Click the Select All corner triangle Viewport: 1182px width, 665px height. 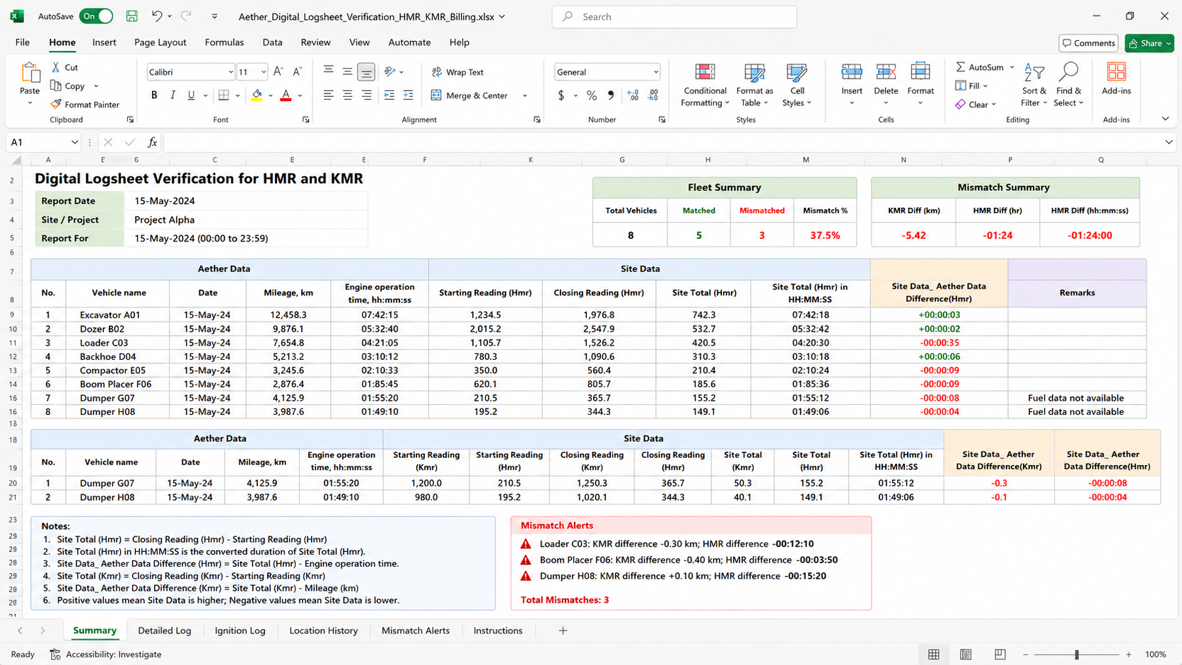point(16,160)
